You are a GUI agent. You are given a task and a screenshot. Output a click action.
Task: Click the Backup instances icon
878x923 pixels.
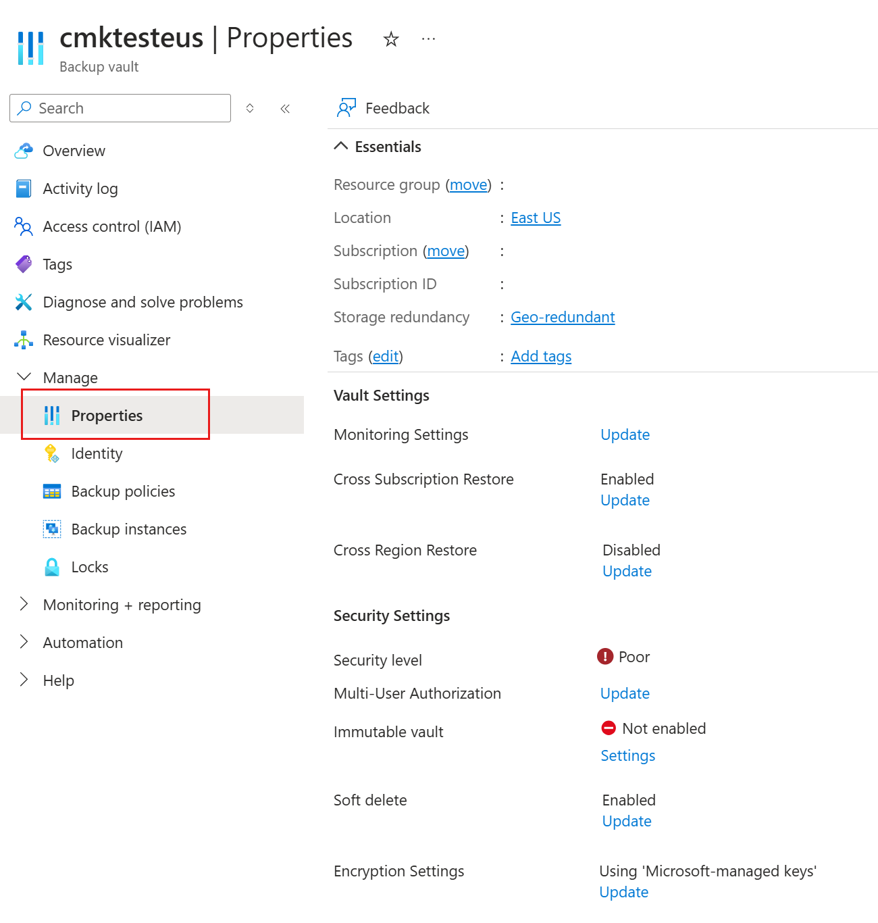click(52, 529)
